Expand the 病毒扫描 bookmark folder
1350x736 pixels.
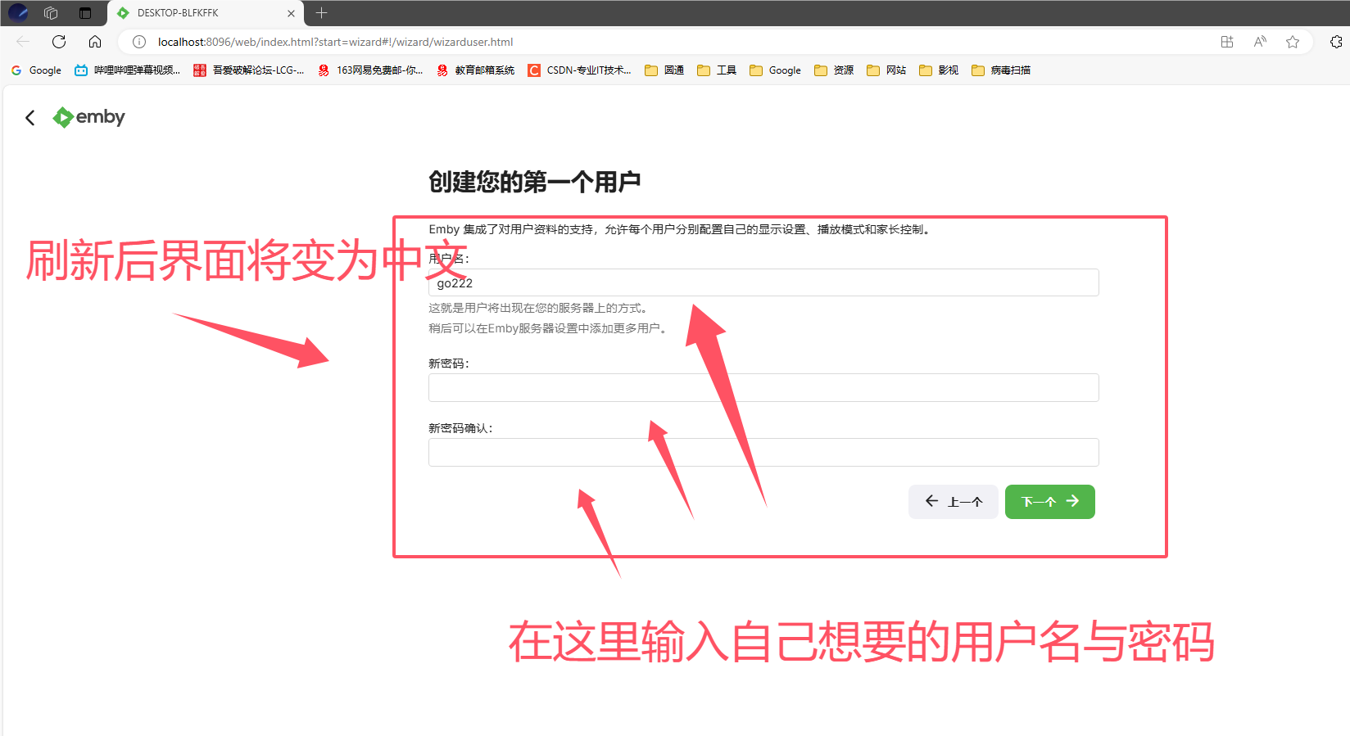(x=1001, y=70)
